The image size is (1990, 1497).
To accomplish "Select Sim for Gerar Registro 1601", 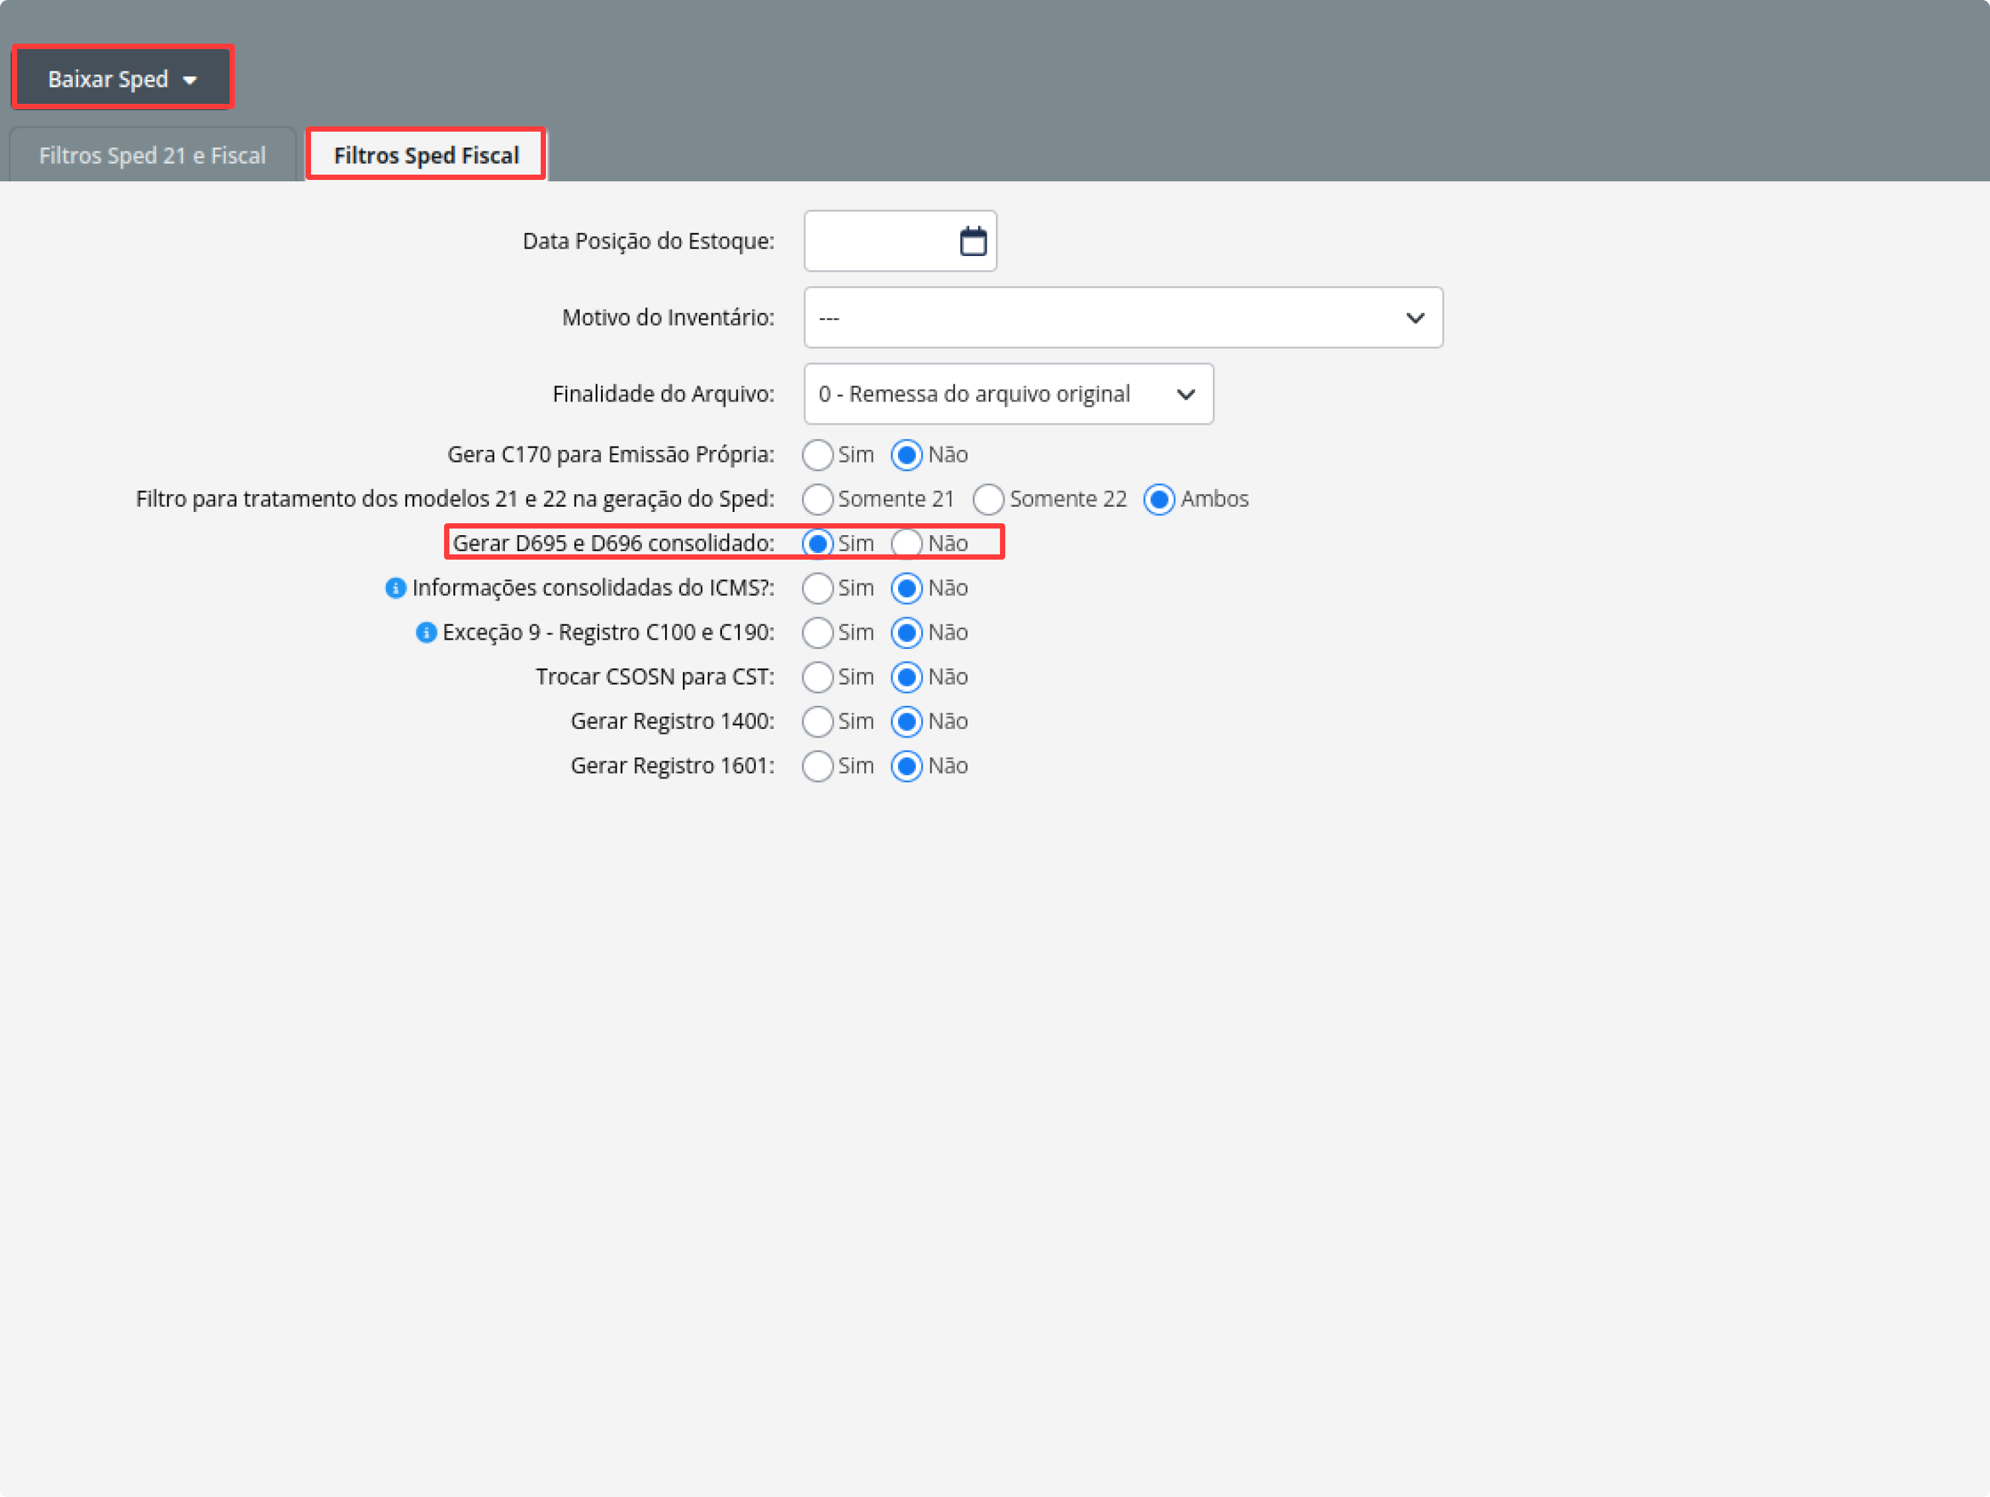I will click(818, 766).
